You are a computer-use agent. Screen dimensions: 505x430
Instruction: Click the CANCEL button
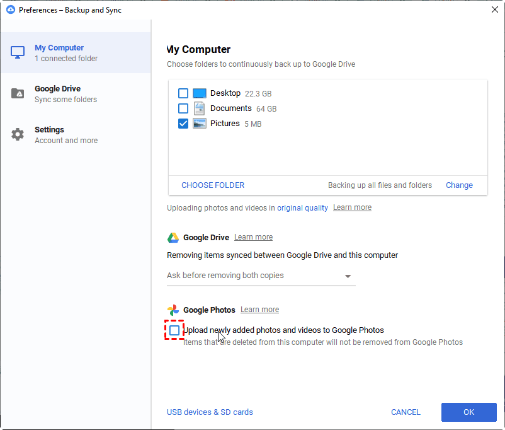pos(406,412)
